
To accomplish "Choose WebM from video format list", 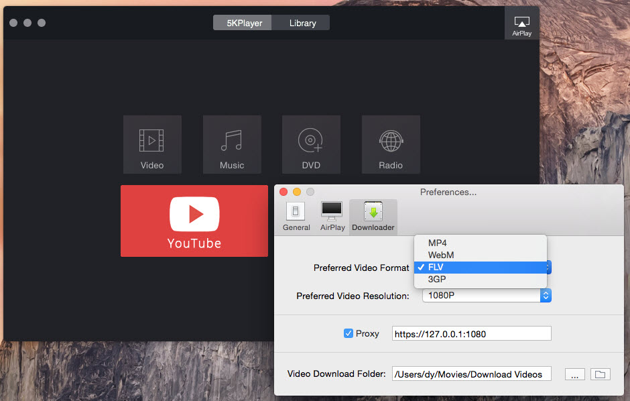I will click(480, 255).
